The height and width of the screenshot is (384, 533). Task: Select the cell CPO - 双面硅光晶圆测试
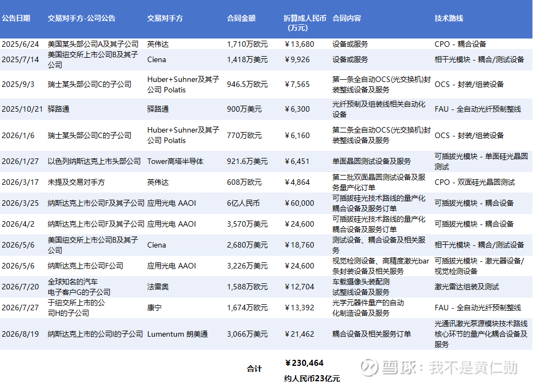475,183
